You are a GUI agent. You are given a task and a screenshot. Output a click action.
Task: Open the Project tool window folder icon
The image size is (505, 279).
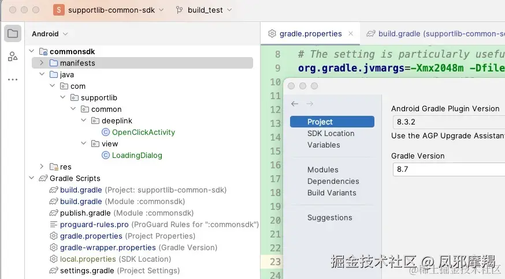pyautogui.click(x=13, y=33)
